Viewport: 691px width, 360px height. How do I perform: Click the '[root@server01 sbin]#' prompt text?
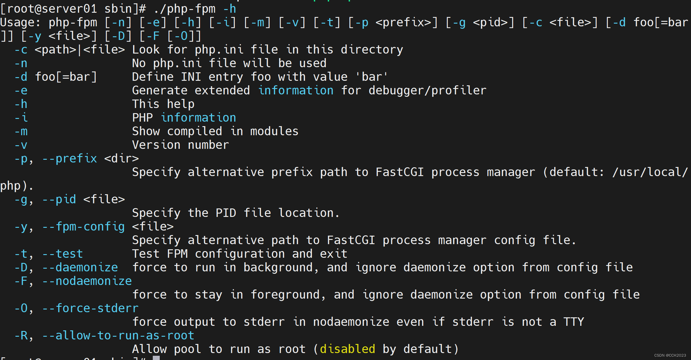(x=73, y=9)
